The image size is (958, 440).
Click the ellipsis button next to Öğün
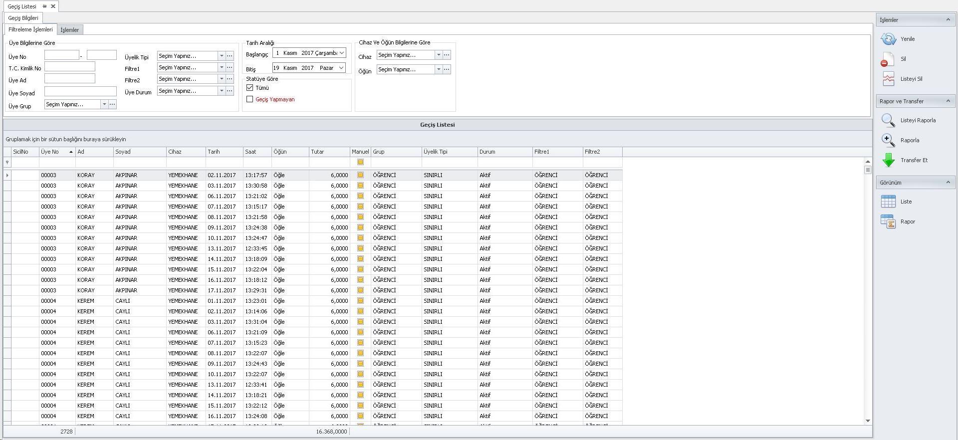click(x=447, y=69)
